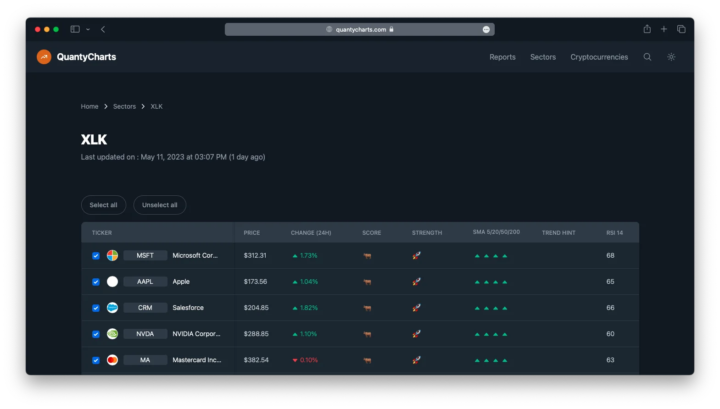Viewport: 720px width, 409px height.
Task: Click the Microsoft Cor... company name
Action: coord(195,255)
